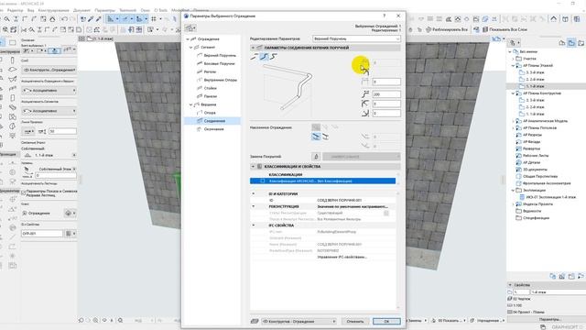Choose the highlighted inclined railing option icon
This screenshot has width=586, height=330.
pyautogui.click(x=316, y=137)
